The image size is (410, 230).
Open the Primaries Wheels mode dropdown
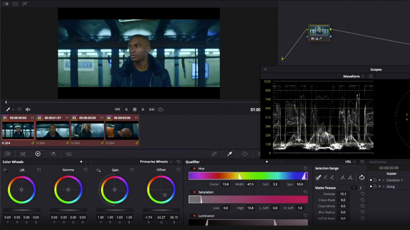pyautogui.click(x=156, y=162)
